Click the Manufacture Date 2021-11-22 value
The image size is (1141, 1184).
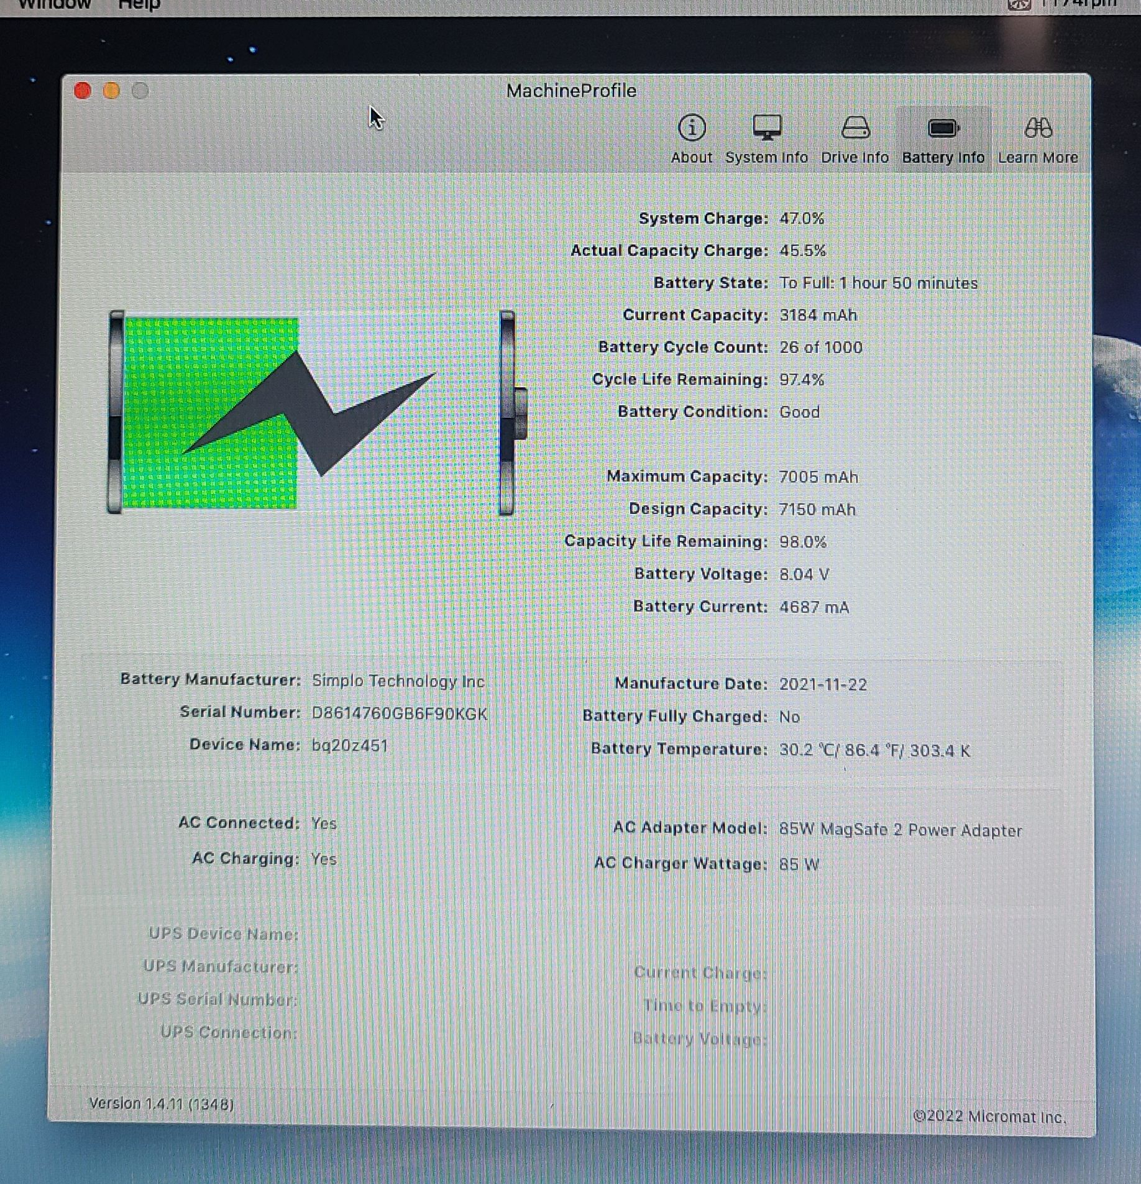pos(823,684)
